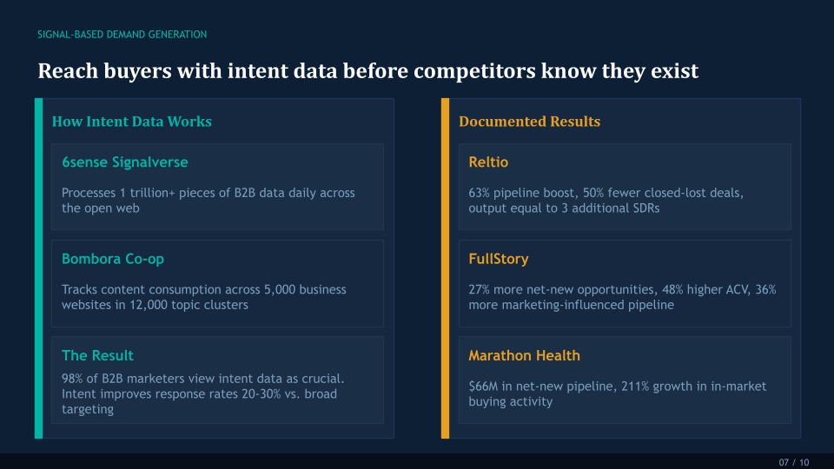The height and width of the screenshot is (469, 834).
Task: Click the '1 trillion+ pieces' description text
Action: pyautogui.click(x=208, y=201)
